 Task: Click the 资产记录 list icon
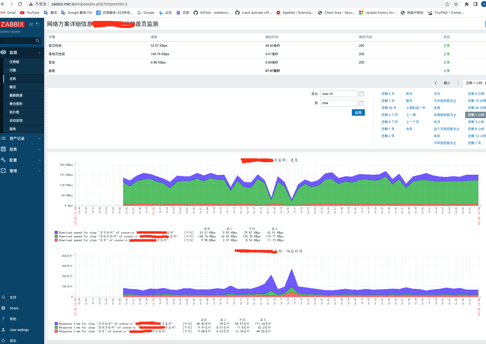(x=3, y=138)
